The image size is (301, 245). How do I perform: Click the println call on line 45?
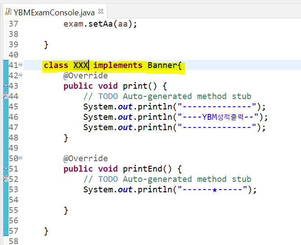pyautogui.click(x=174, y=107)
